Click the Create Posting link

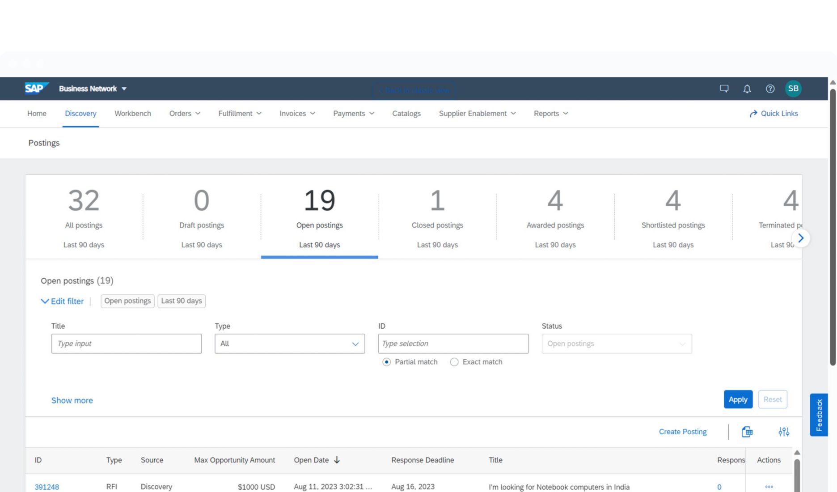(x=682, y=432)
